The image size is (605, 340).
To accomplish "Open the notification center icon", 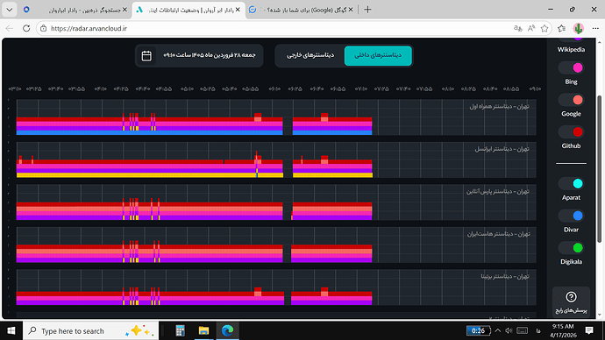I will pyautogui.click(x=589, y=330).
